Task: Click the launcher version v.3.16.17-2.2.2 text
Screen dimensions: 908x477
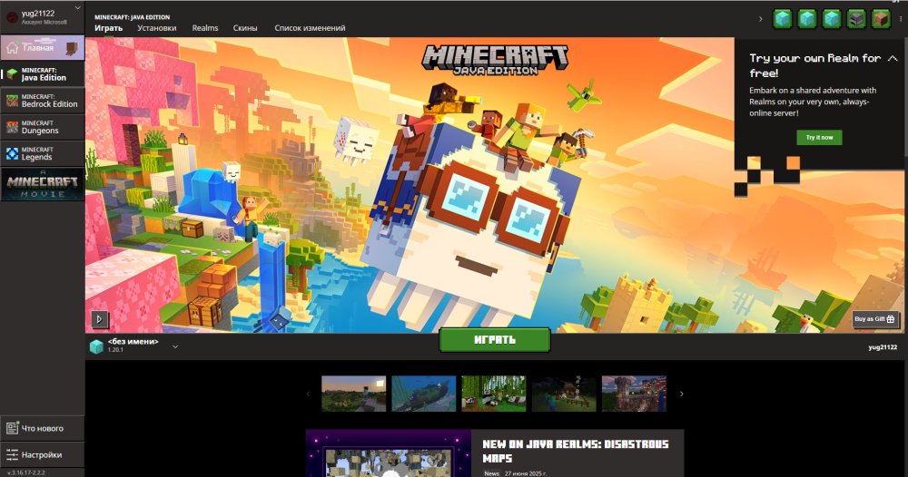Action: 26,472
